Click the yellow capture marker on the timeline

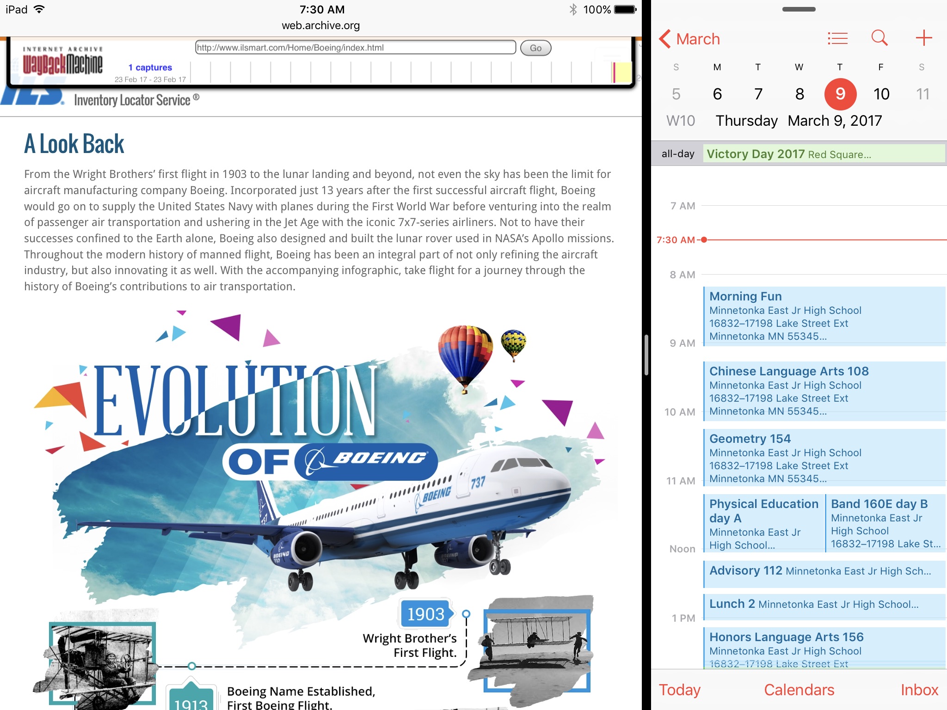point(623,73)
